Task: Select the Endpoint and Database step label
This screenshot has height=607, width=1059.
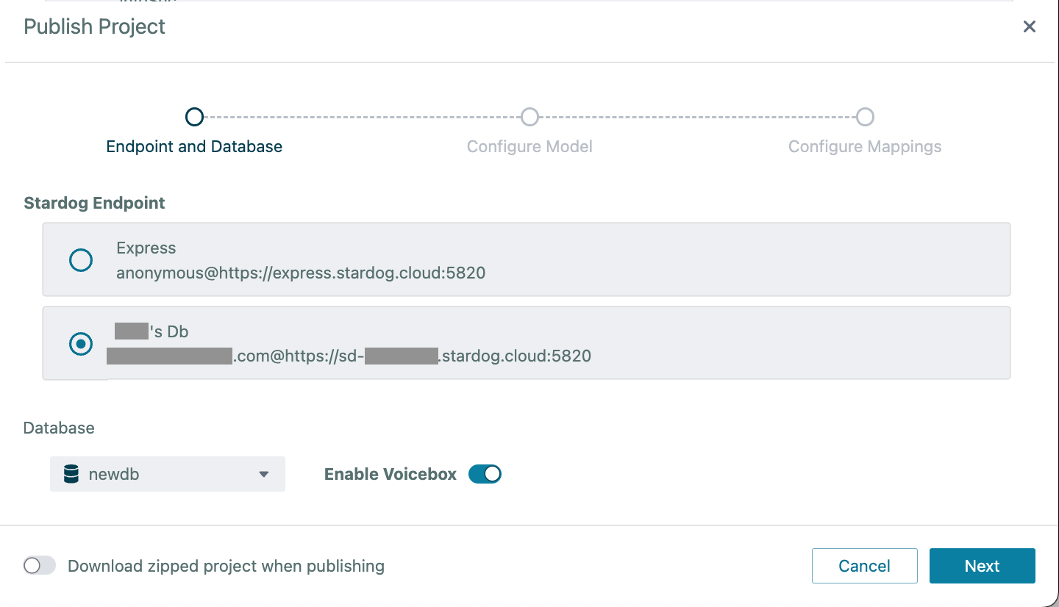Action: point(194,146)
